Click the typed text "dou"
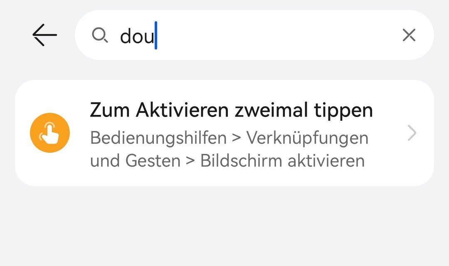Viewport: 449px width, 266px height. pos(136,37)
